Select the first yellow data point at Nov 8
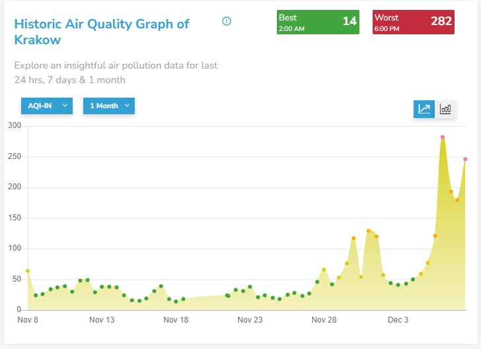 pos(28,270)
